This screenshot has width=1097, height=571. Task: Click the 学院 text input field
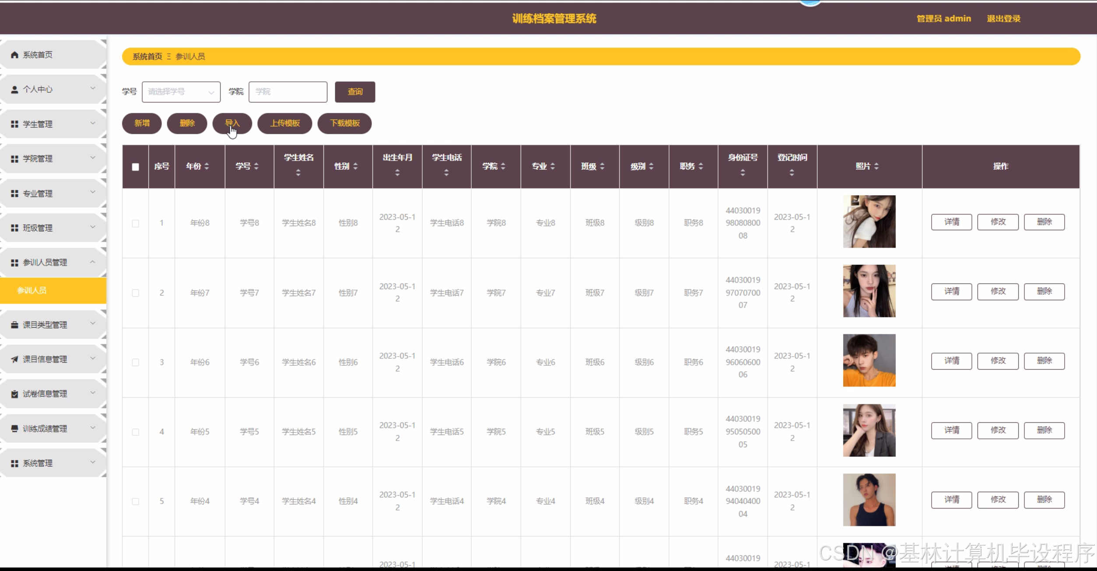point(287,92)
